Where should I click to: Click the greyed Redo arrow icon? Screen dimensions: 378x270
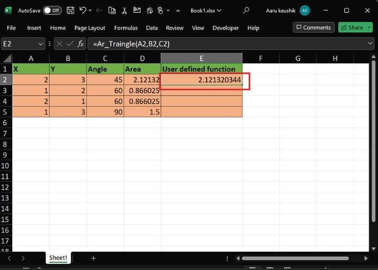pyautogui.click(x=99, y=11)
